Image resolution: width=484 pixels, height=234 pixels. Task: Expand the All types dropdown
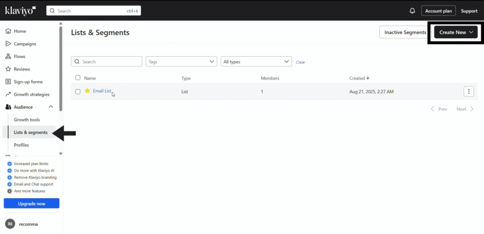coord(256,61)
